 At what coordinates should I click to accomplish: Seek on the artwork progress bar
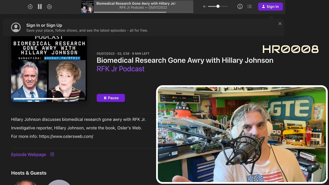point(49,99)
